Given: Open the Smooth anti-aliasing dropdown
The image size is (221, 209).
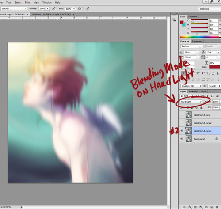Looking at the screenshot, I should (214, 86).
